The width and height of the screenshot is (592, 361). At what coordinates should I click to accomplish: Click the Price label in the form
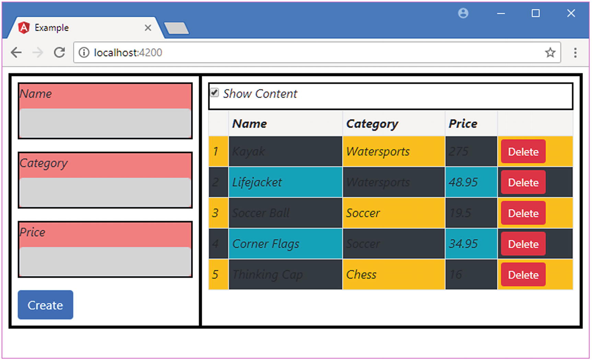32,232
